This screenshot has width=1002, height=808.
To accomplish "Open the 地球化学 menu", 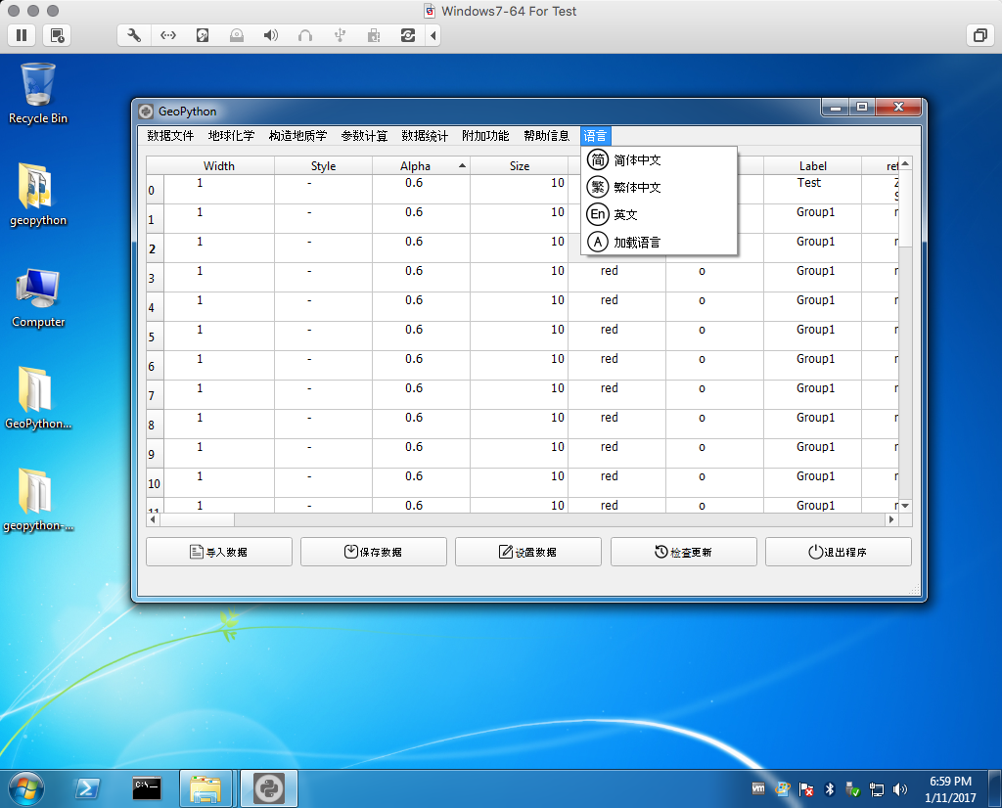I will pos(231,135).
